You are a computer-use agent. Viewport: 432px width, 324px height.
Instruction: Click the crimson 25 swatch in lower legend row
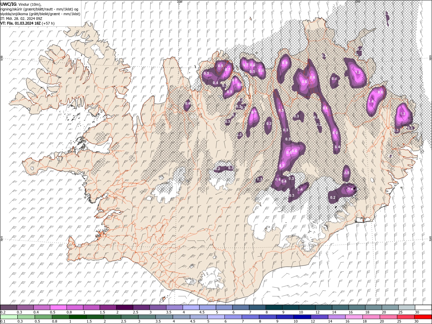click(x=405, y=317)
